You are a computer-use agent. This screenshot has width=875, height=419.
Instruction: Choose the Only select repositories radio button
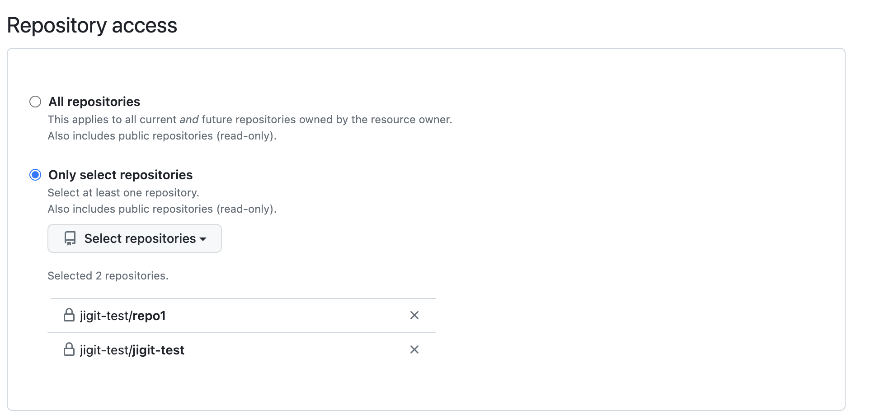tap(35, 175)
